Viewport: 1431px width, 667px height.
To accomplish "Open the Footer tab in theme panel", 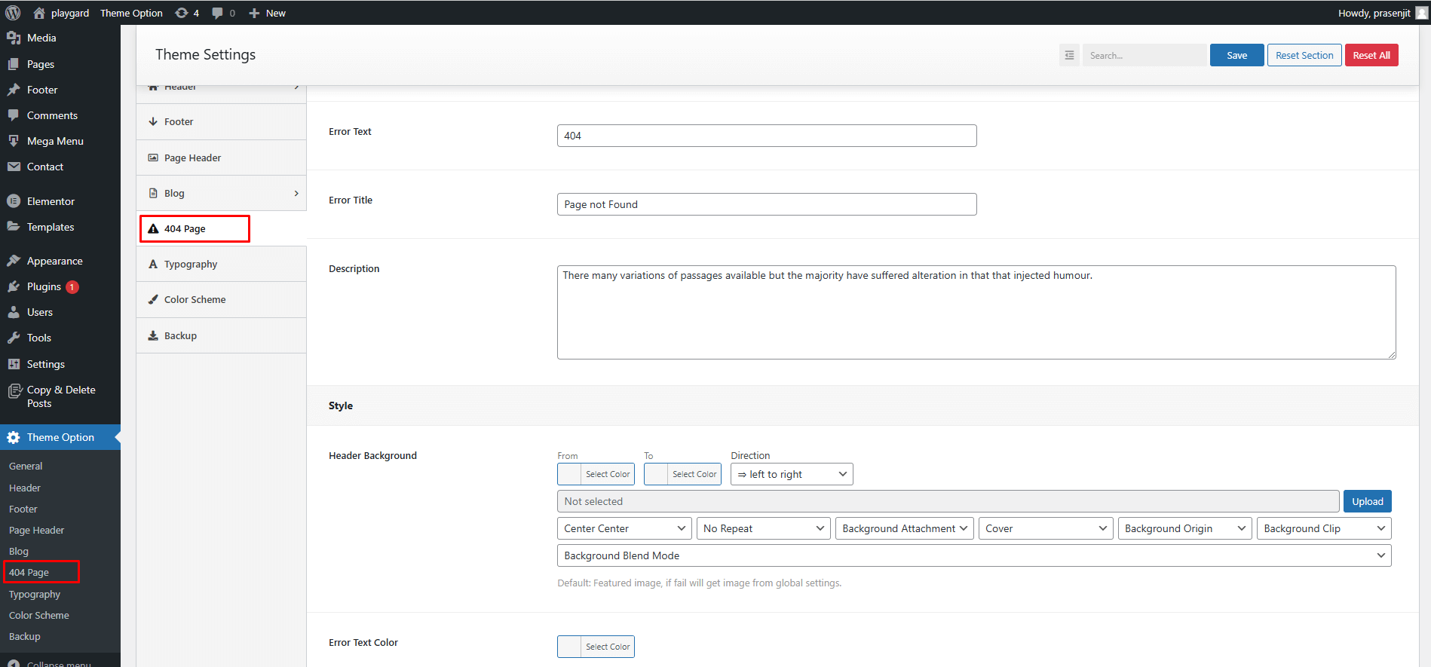I will (221, 121).
